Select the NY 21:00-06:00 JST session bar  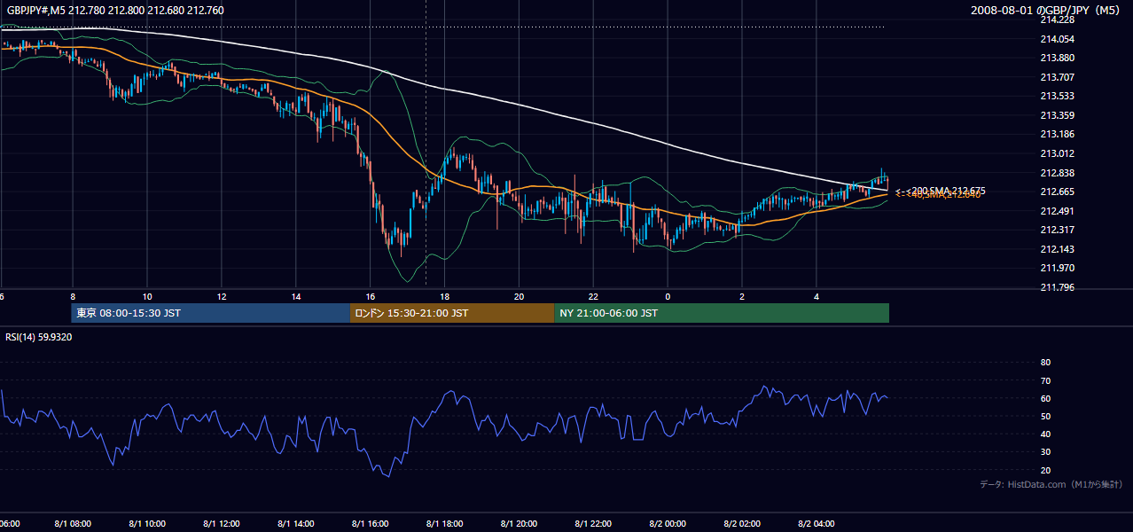click(x=722, y=313)
